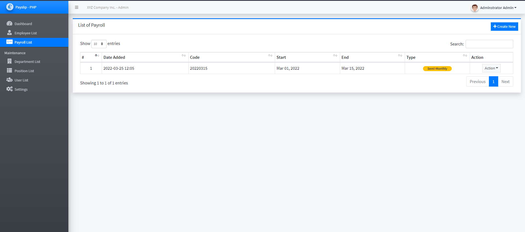Sort table by Type column
Image resolution: width=525 pixels, height=232 pixels.
(437, 57)
